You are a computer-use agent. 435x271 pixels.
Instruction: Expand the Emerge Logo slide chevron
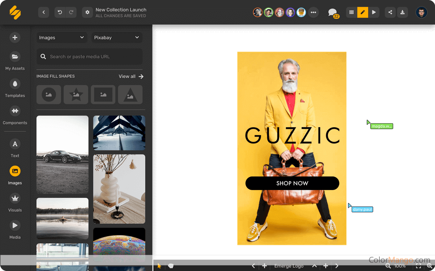[314, 266]
